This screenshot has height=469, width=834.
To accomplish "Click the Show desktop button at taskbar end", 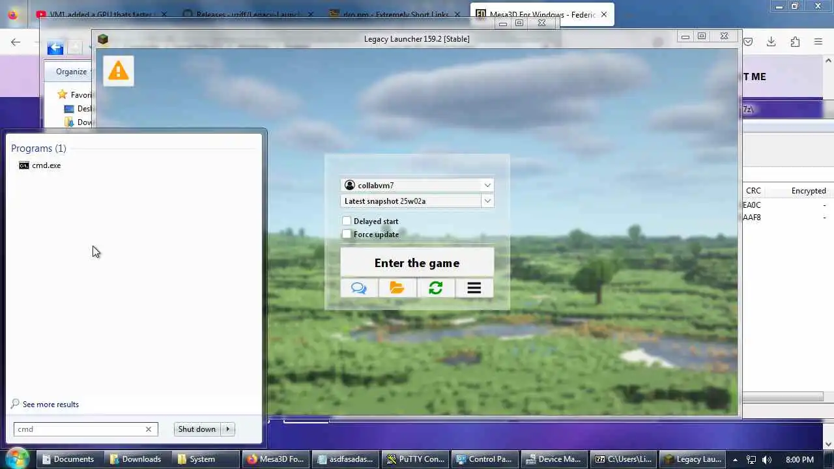I will point(829,459).
